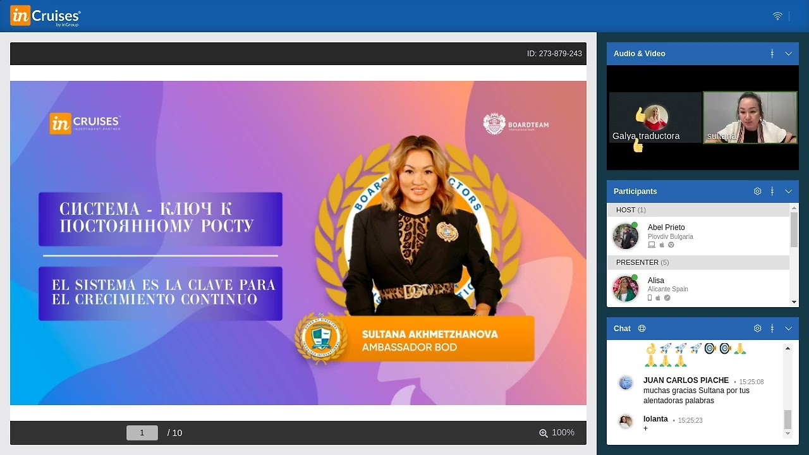Select participant name Alisa
The width and height of the screenshot is (809, 455).
(656, 281)
